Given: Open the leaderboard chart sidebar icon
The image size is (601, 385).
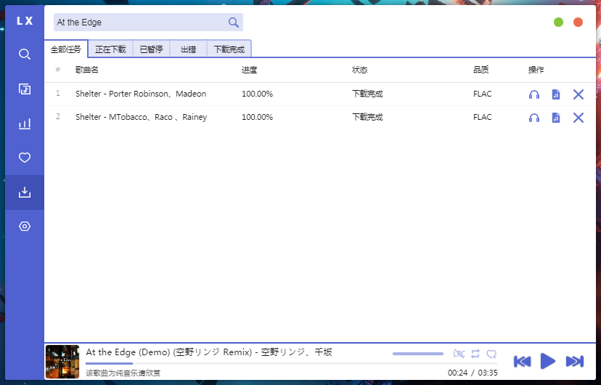Looking at the screenshot, I should [25, 123].
